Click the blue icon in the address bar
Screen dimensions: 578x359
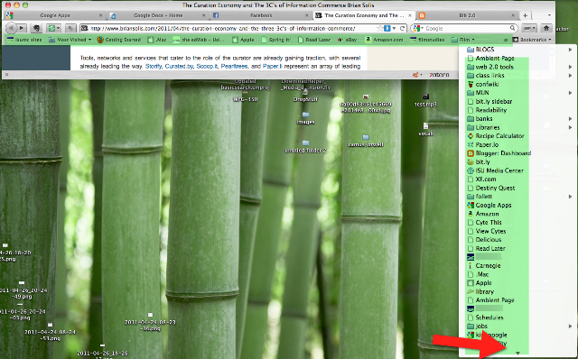pos(387,28)
